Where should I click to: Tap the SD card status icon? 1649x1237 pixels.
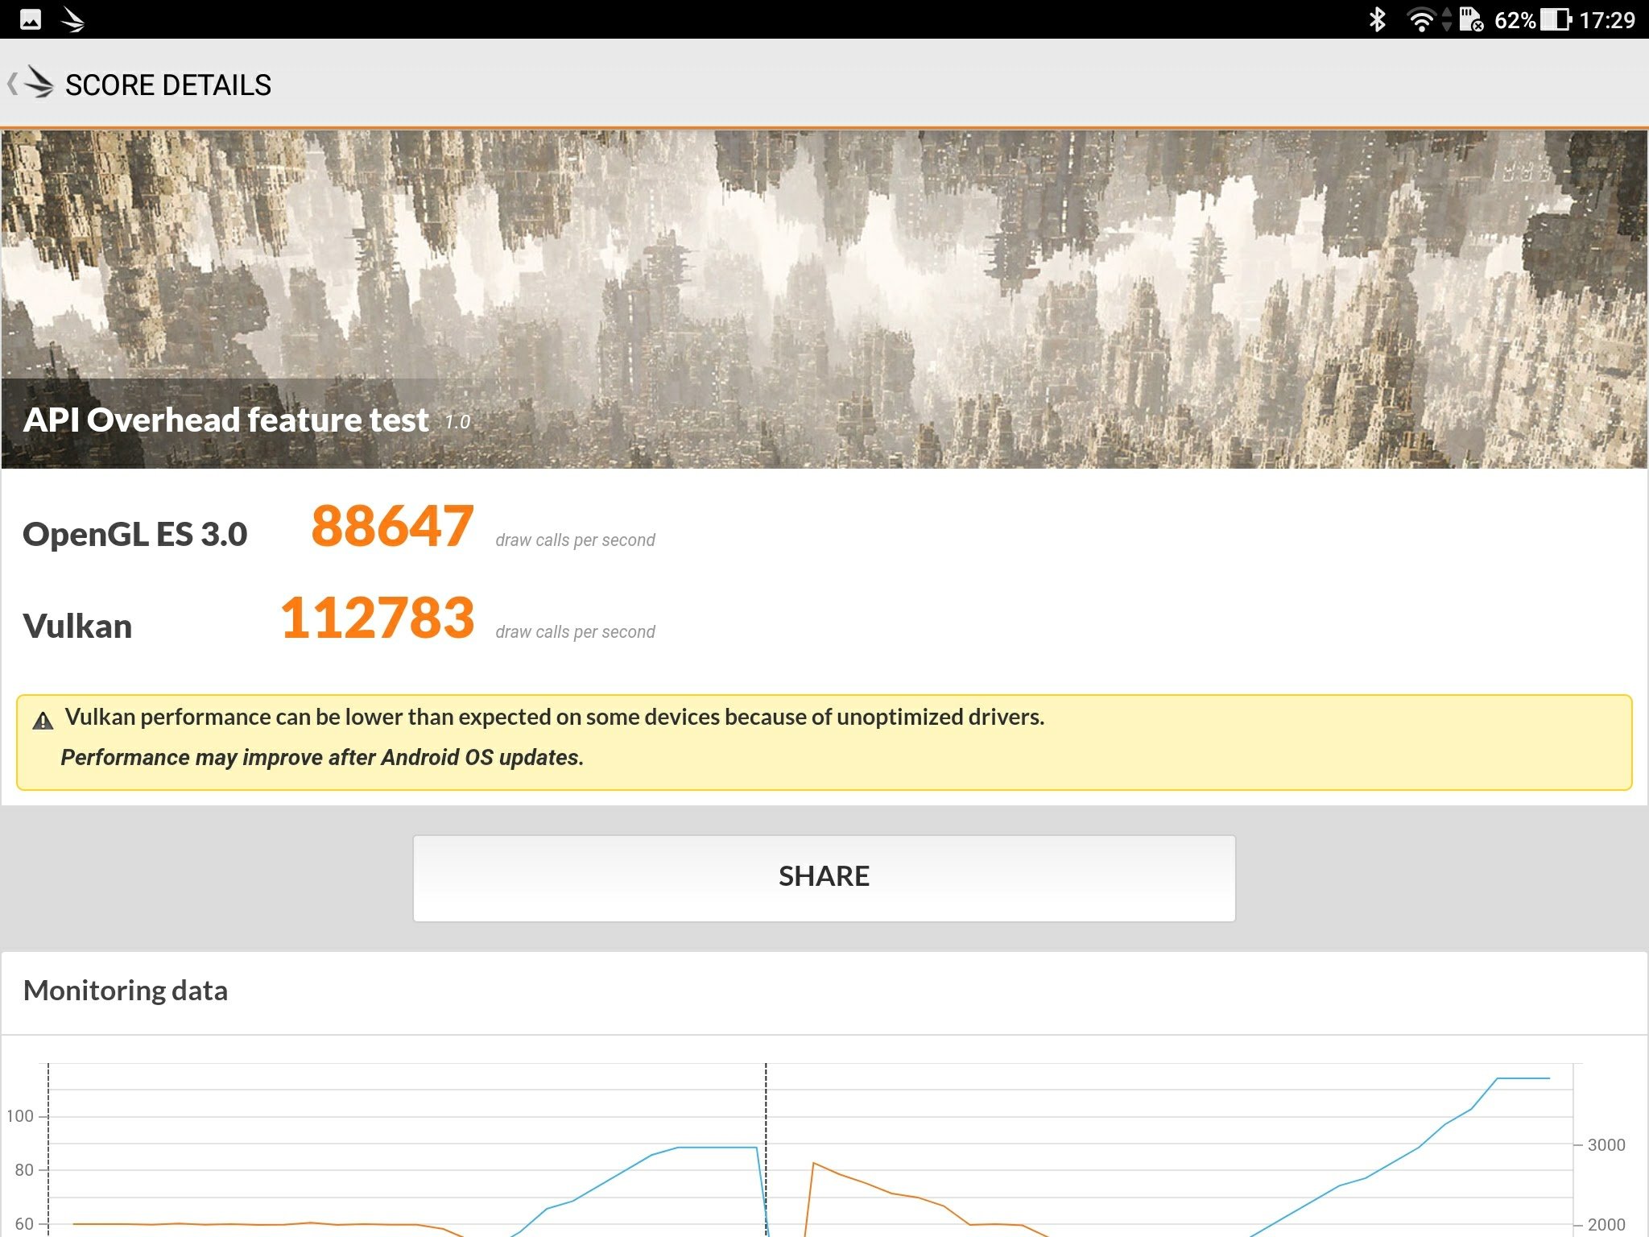1471,19
